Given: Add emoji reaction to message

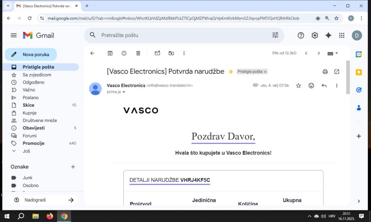Looking at the screenshot, I should [x=311, y=85].
